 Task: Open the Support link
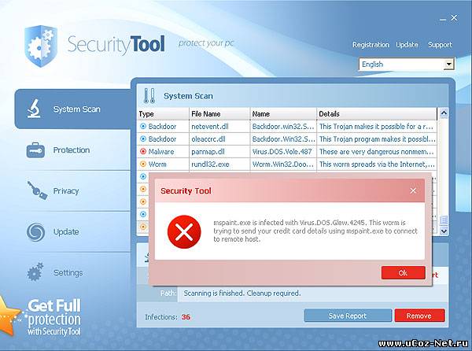coord(440,45)
